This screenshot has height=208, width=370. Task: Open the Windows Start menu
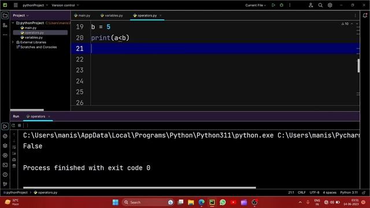[116, 202]
